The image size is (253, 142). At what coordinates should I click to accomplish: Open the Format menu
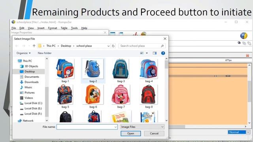pos(53,28)
